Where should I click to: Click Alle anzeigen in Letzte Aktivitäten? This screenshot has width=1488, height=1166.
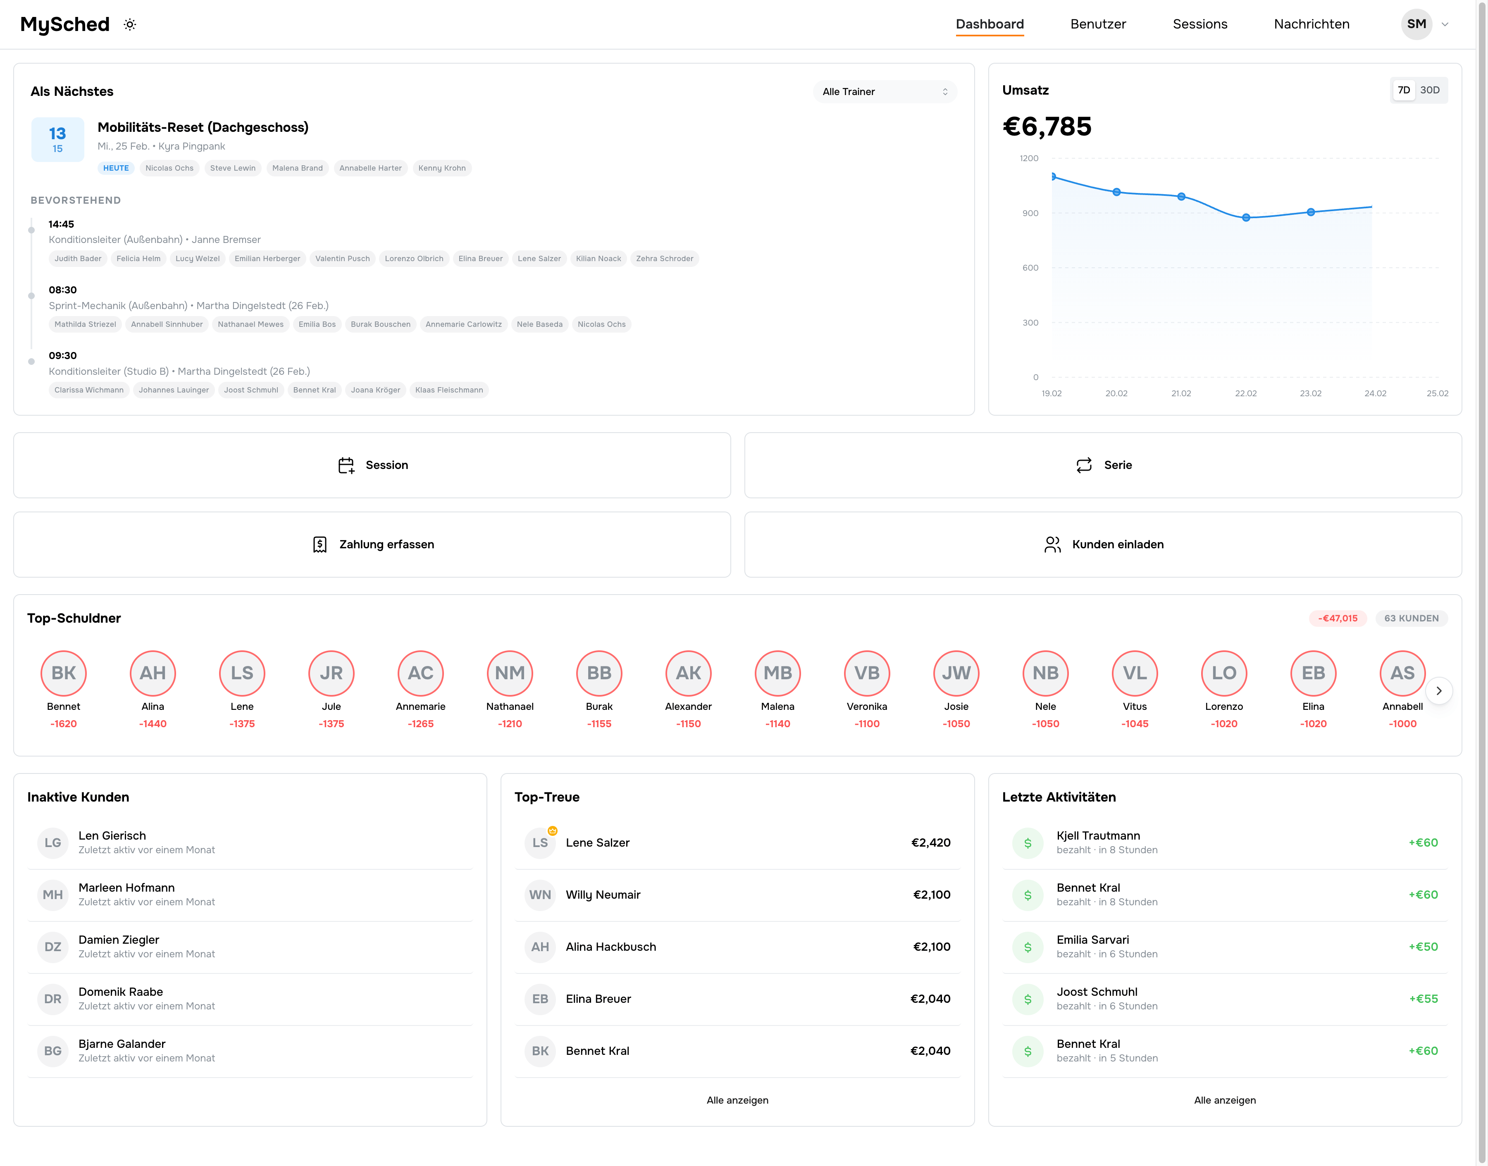point(1224,1100)
